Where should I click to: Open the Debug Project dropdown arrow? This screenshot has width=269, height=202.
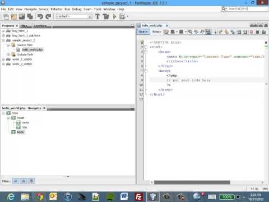[x=128, y=16]
